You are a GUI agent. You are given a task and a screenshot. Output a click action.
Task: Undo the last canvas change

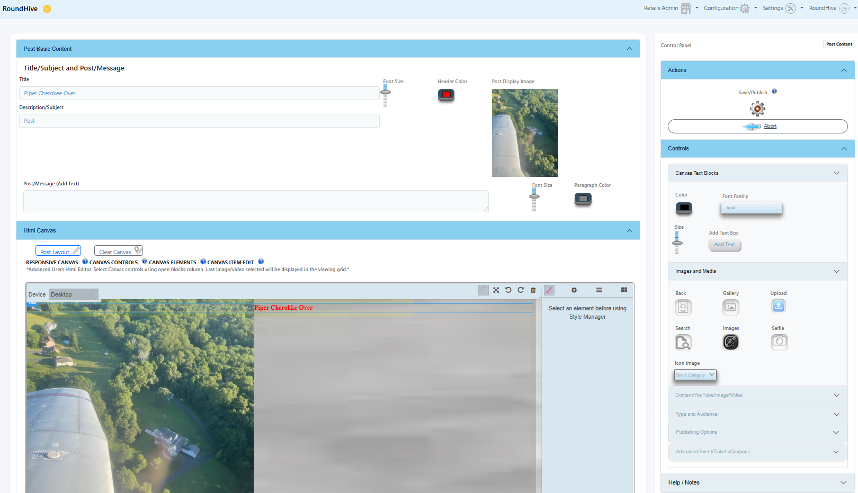(x=508, y=290)
